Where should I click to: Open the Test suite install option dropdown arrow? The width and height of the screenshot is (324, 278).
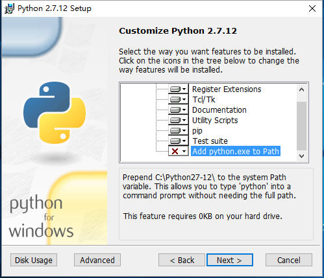tap(184, 141)
